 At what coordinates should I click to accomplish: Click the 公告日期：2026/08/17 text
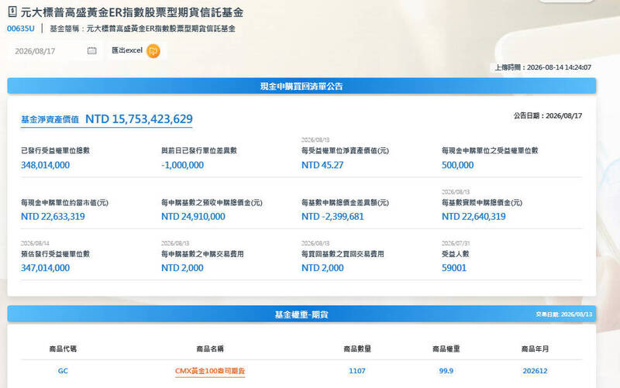tap(548, 115)
